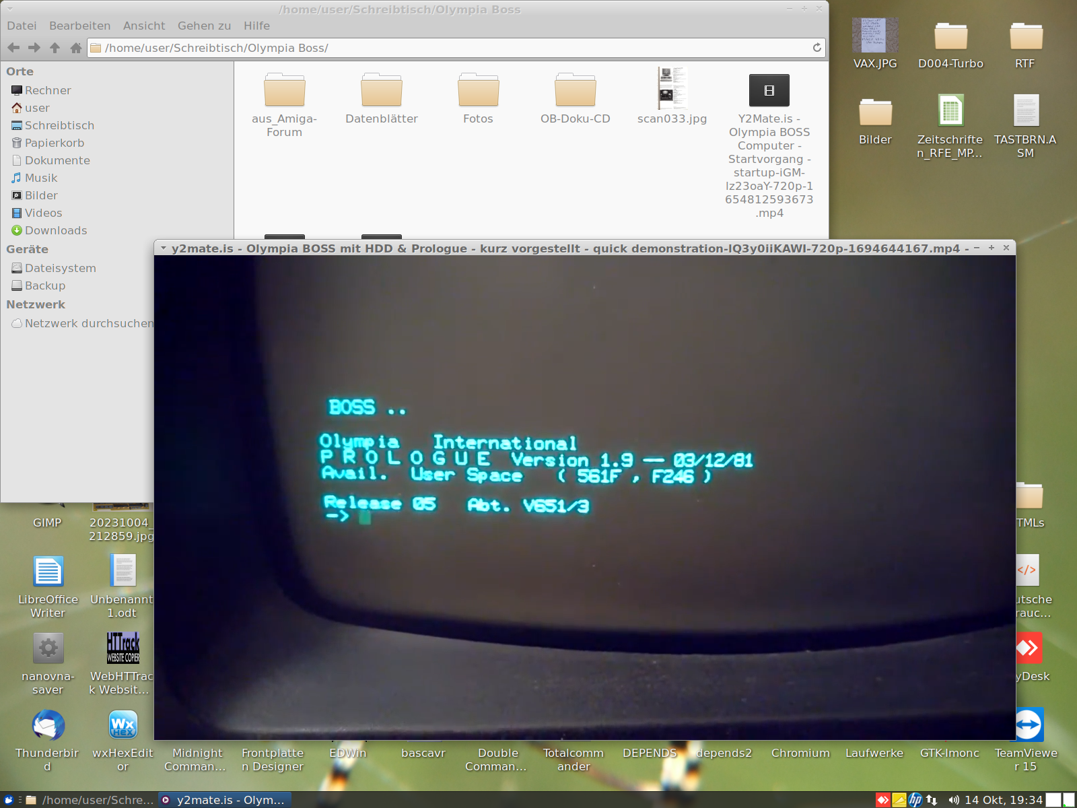Select Schreibtisch in the sidebar
Screen dimensions: 1077x808
click(x=53, y=125)
